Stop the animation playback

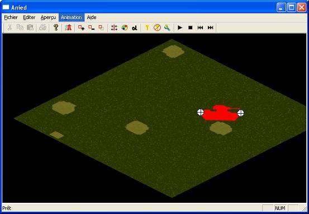190,27
